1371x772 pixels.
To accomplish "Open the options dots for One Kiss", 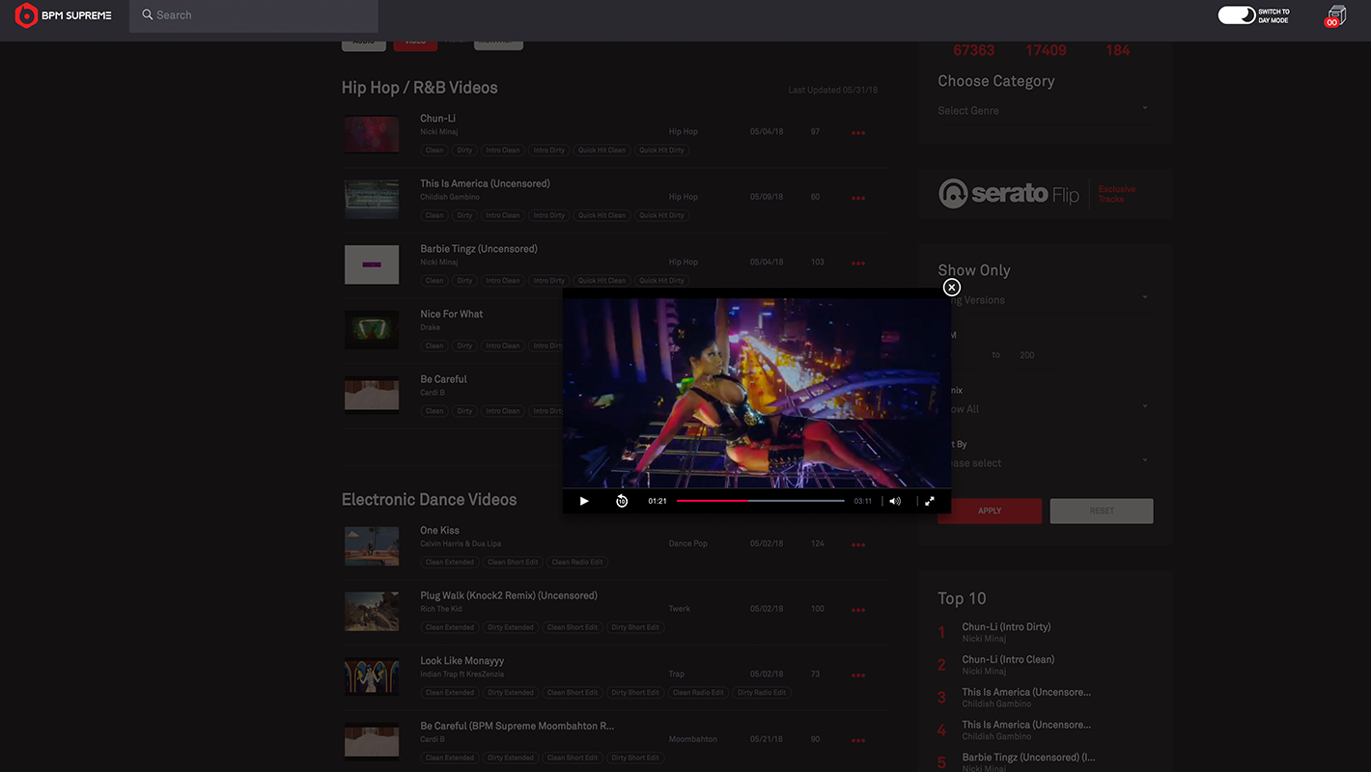I will (858, 545).
